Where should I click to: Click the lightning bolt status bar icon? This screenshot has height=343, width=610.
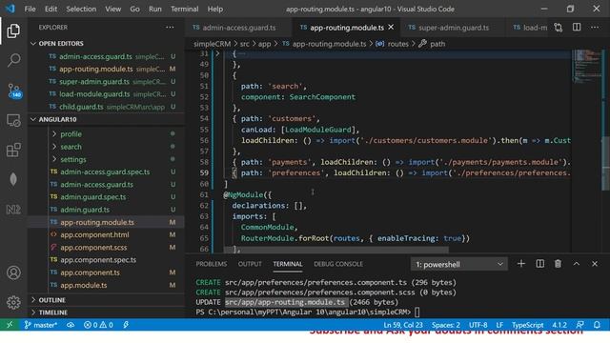(126, 325)
